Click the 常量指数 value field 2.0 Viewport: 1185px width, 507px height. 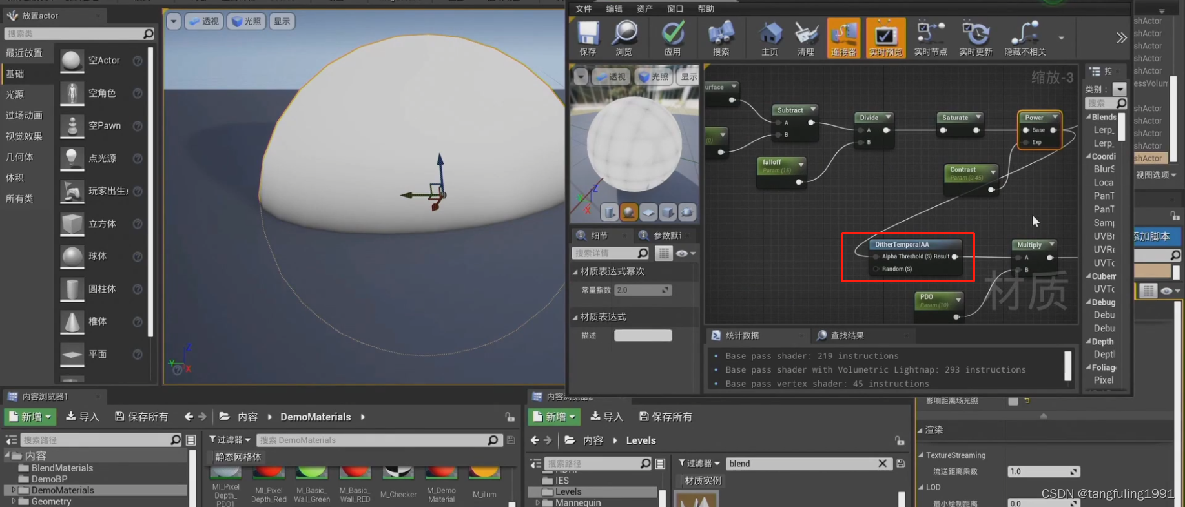tap(643, 290)
